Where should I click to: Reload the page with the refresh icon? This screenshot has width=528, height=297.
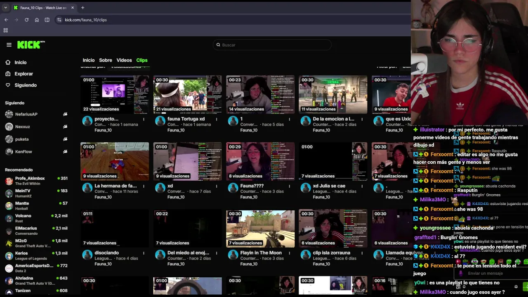(x=26, y=20)
